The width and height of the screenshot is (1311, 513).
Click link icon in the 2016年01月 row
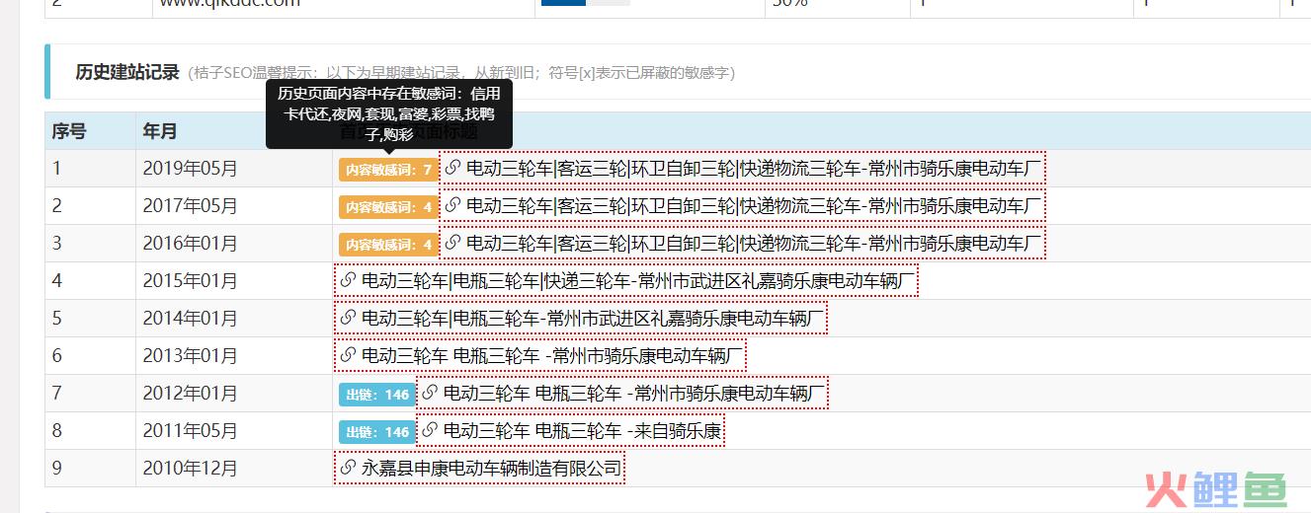click(x=452, y=243)
